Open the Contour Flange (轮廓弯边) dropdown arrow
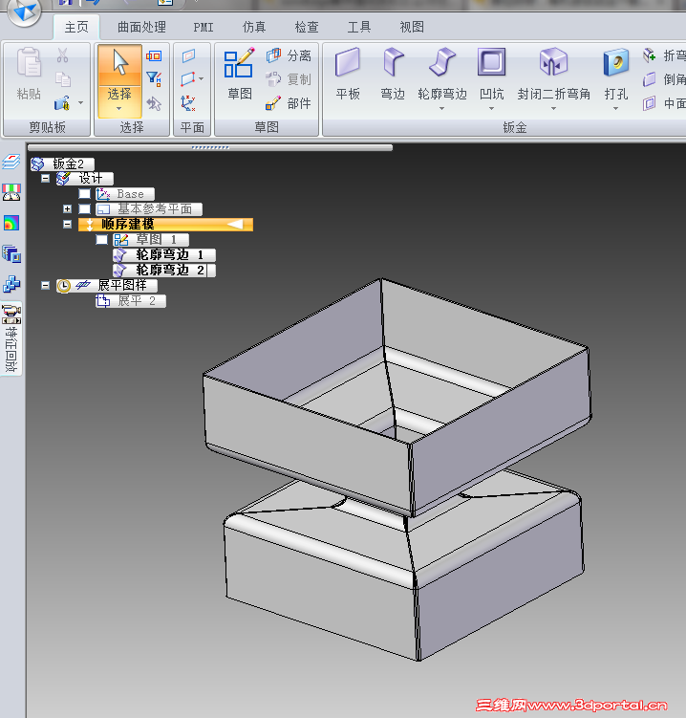The image size is (686, 718). click(x=442, y=109)
